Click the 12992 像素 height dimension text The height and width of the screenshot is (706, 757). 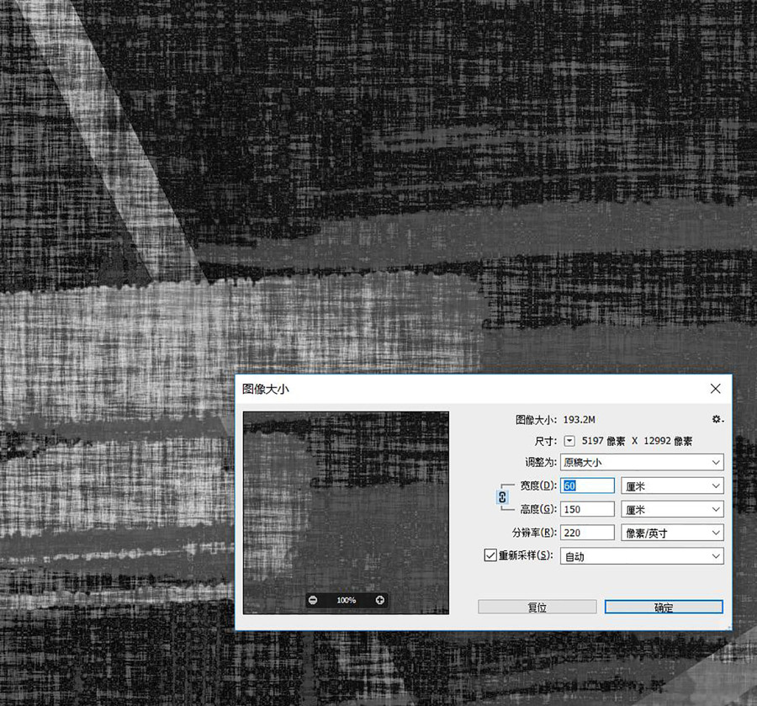click(668, 441)
